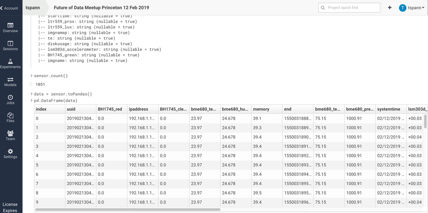Click the Team people icon
This screenshot has width=428, height=213.
10,134
